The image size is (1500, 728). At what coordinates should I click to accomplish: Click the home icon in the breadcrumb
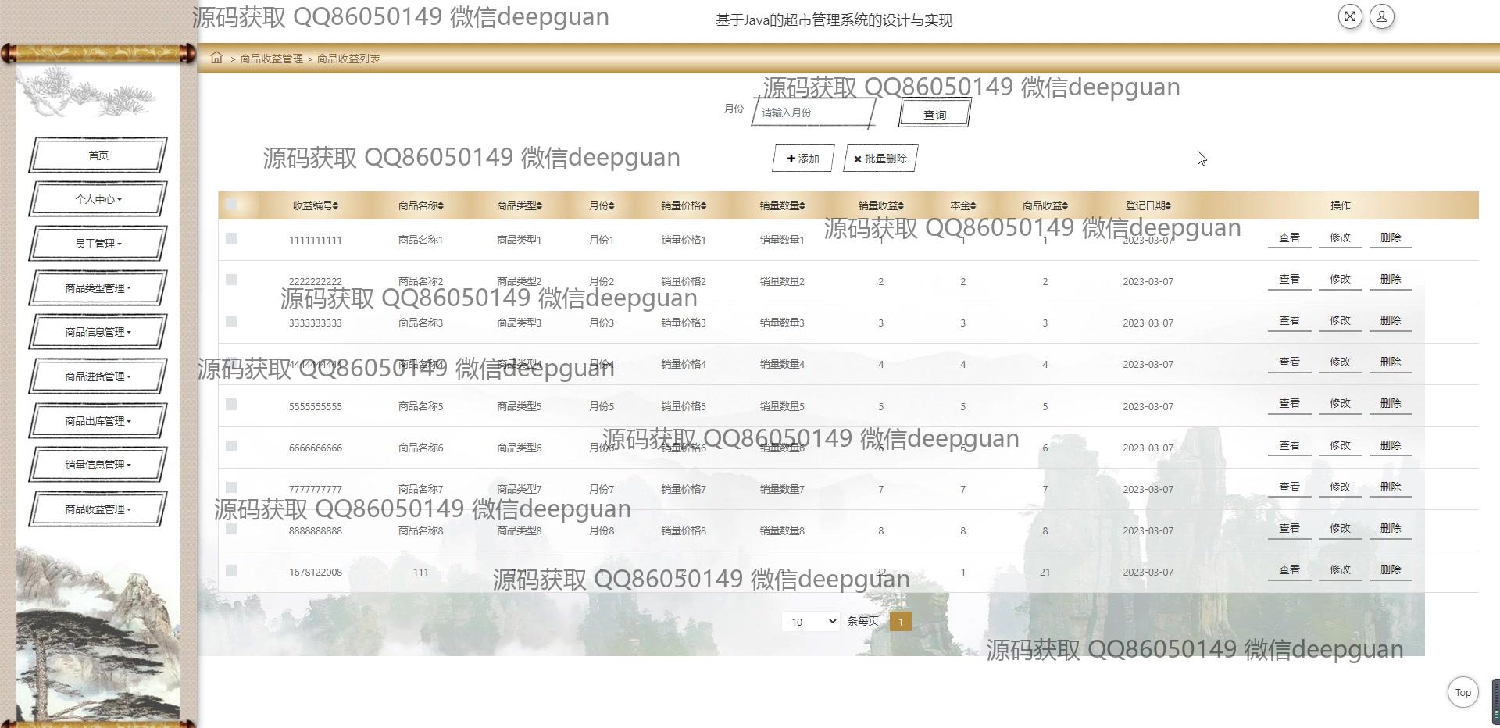pyautogui.click(x=216, y=57)
